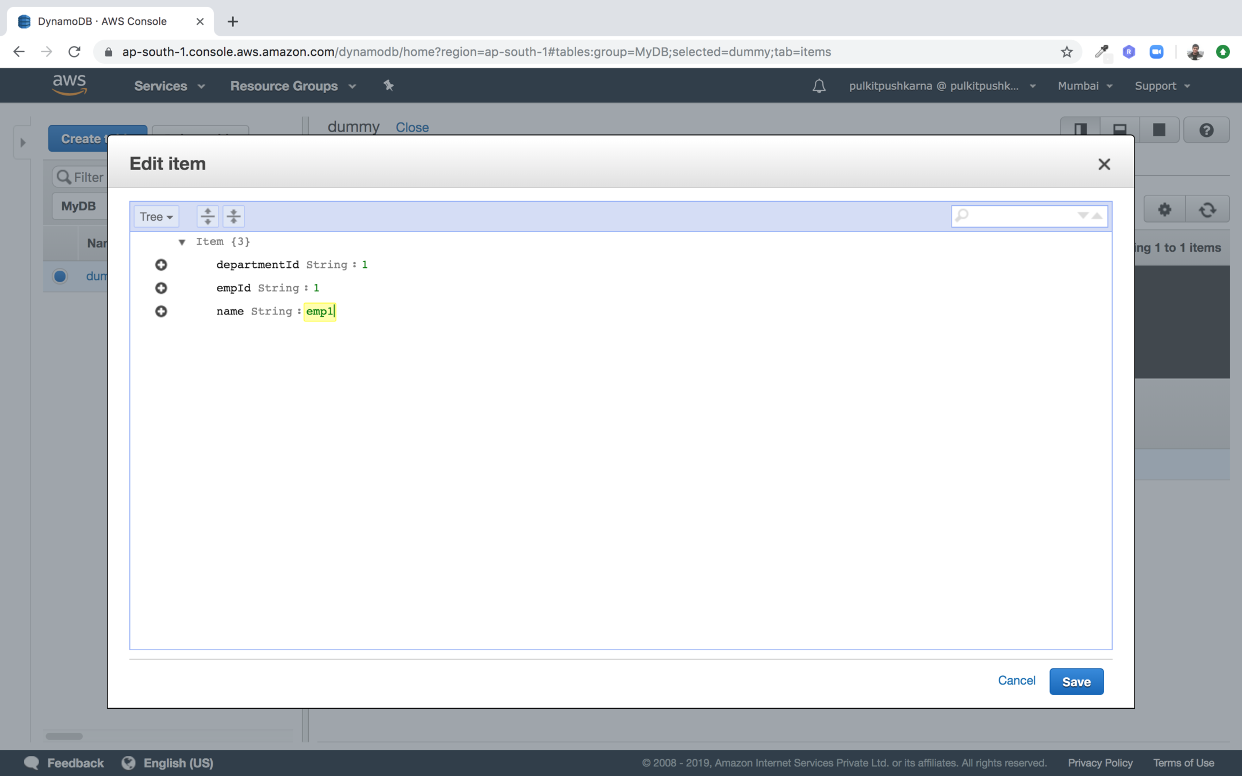Open the notifications bell icon
The width and height of the screenshot is (1242, 776).
point(819,86)
